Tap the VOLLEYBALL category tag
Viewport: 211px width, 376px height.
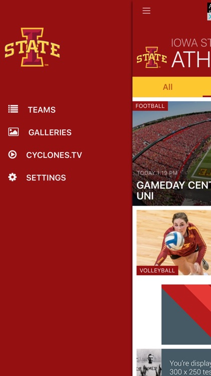(x=157, y=271)
